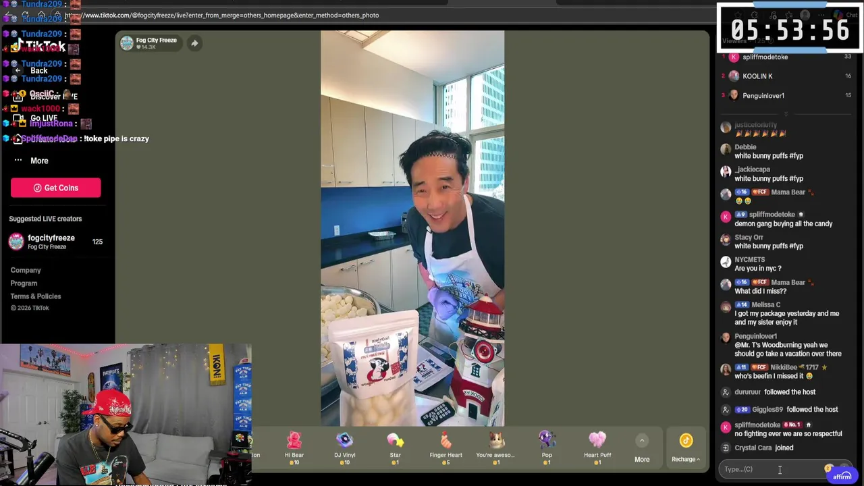Screen dimensions: 864x486
Task: Click Stacy Orr's chat username
Action: click(749, 238)
